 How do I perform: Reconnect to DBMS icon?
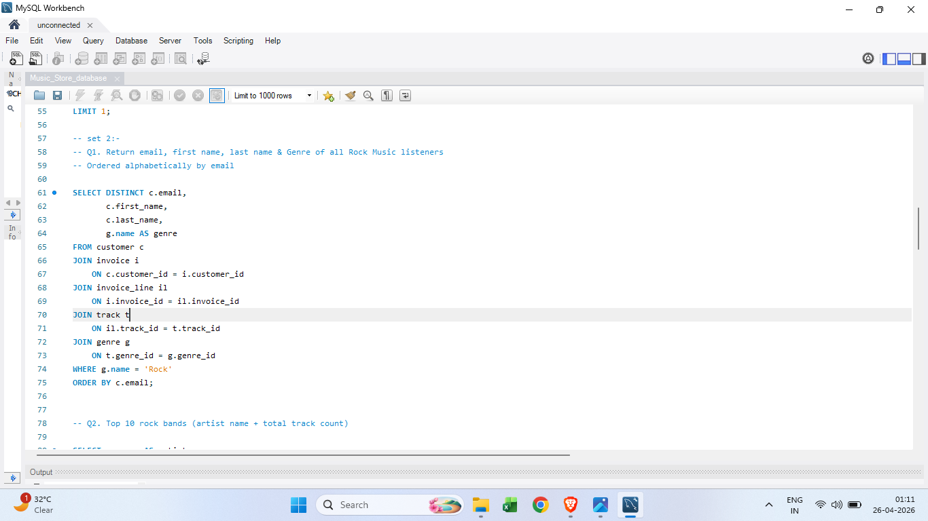[203, 59]
